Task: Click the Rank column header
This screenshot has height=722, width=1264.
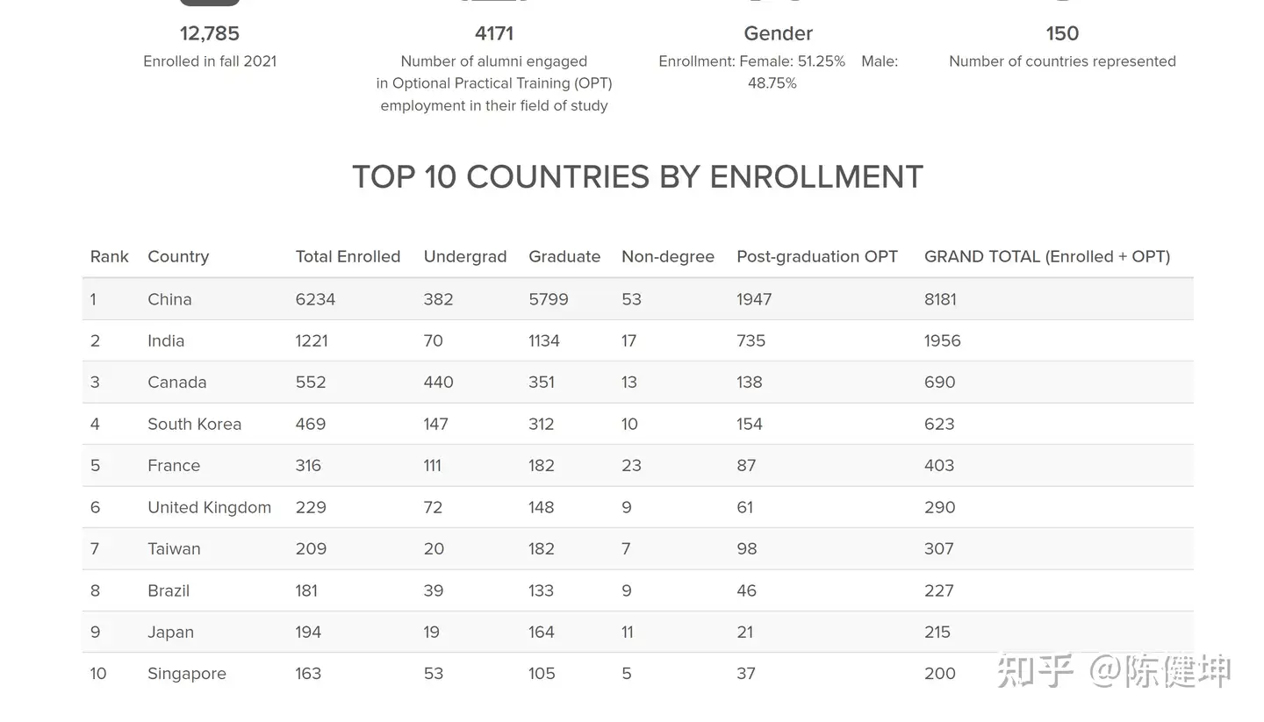Action: 109,257
